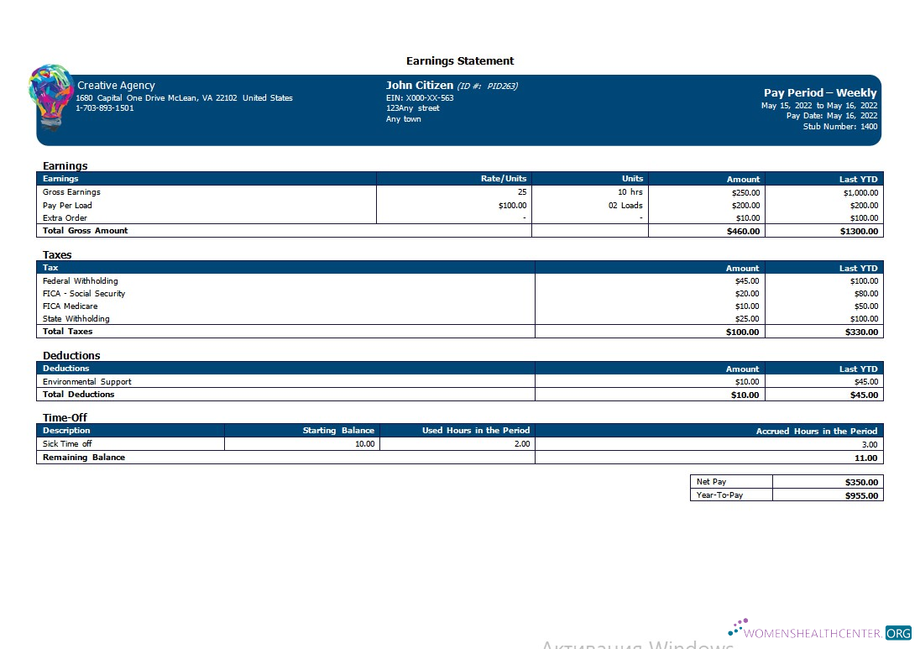
Task: Select the Stub Number 1400 text
Action: tap(841, 126)
